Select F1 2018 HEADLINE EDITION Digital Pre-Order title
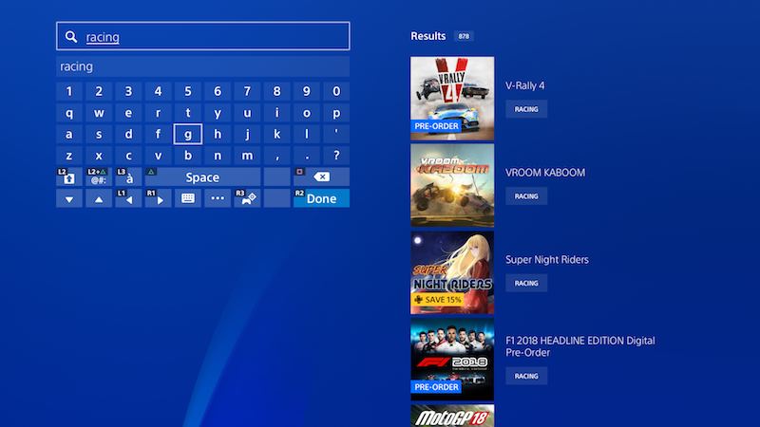The image size is (760, 427). point(580,346)
